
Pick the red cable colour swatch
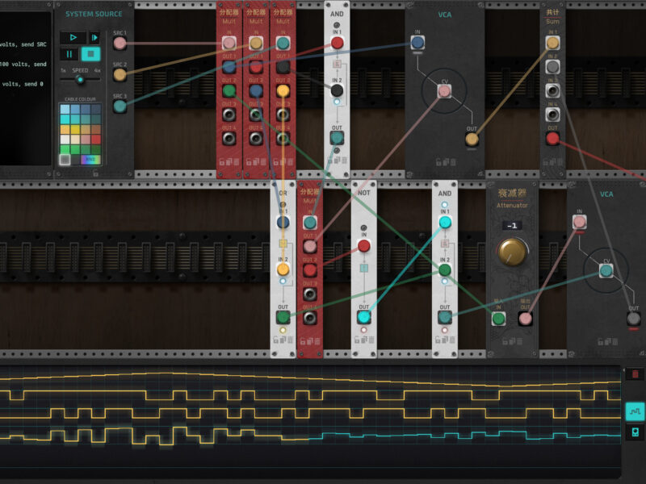click(x=96, y=139)
